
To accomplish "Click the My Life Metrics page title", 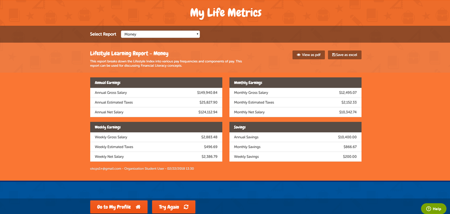I will tap(225, 13).
